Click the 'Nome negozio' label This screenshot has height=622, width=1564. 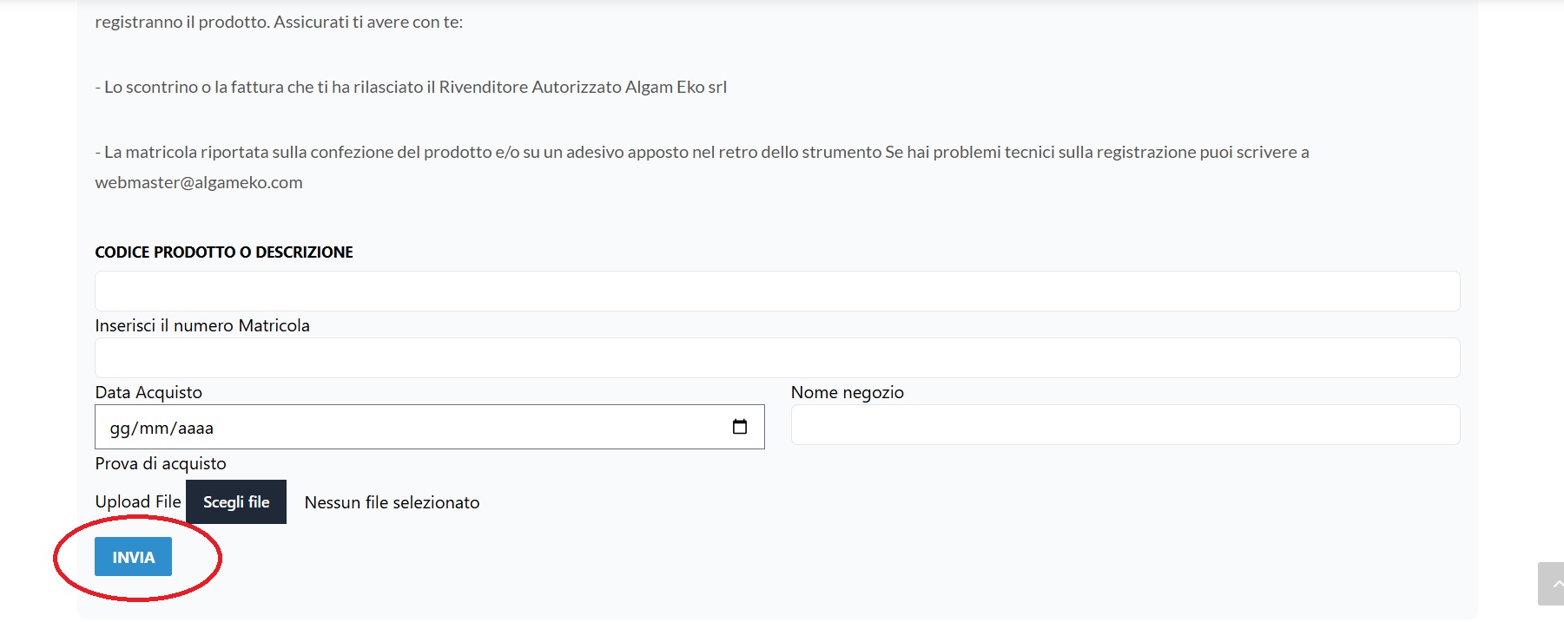pos(847,393)
